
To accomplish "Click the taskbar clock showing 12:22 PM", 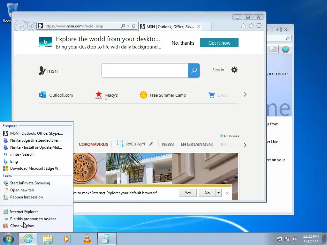I will coord(311,239).
